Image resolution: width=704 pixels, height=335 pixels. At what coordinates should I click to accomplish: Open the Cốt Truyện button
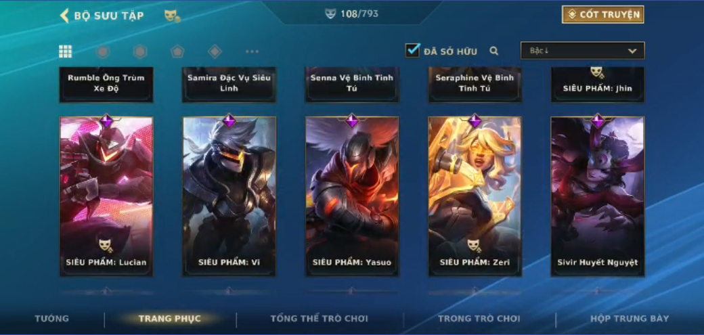[602, 14]
